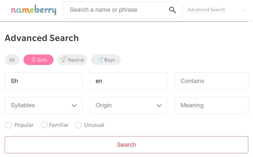Click the green gender-neutral symbol icon

[64, 60]
